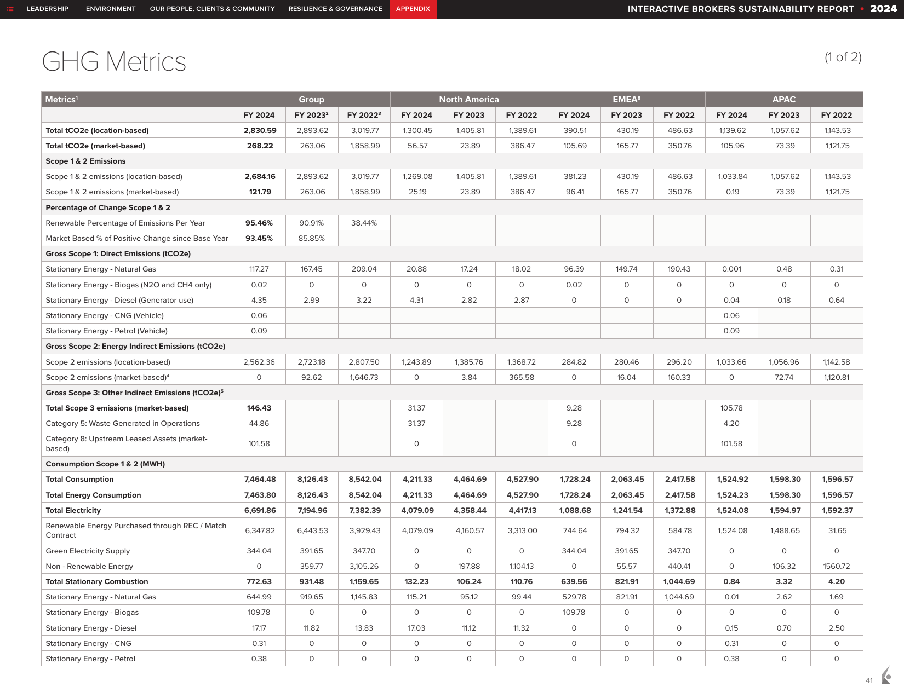904x698 pixels.
Task: Click Non - Renewable Energy APAC value 1560.72
Action: pyautogui.click(x=837, y=566)
